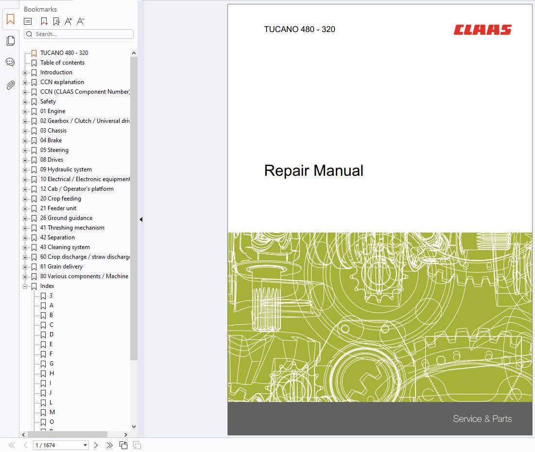Click the find current bookmark icon
Screen dimensions: 535x452
tap(56, 21)
